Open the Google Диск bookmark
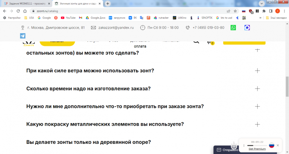289x154 pixels. [96, 18]
